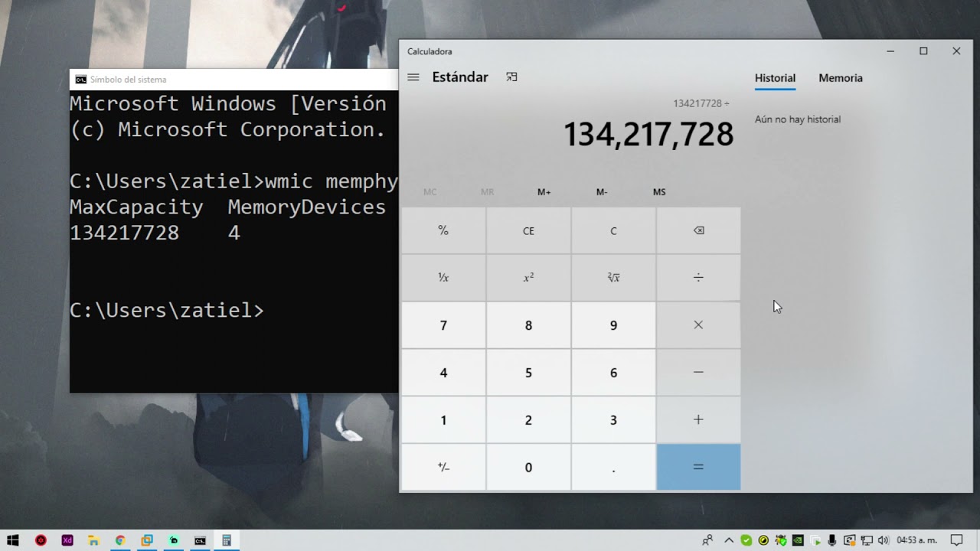This screenshot has height=551, width=980.
Task: Toggle Keep on top mode icon
Action: 512,77
